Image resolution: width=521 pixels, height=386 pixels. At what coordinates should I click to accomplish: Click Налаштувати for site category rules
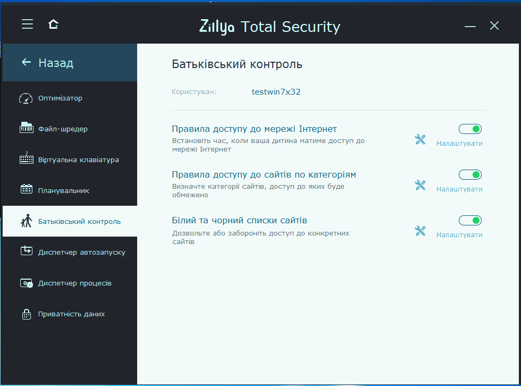459,189
